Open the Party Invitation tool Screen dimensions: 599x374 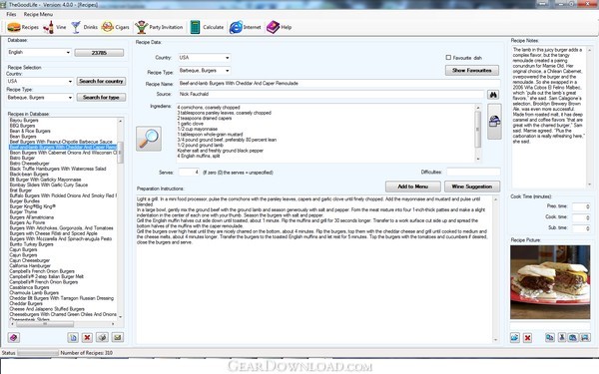pos(159,27)
